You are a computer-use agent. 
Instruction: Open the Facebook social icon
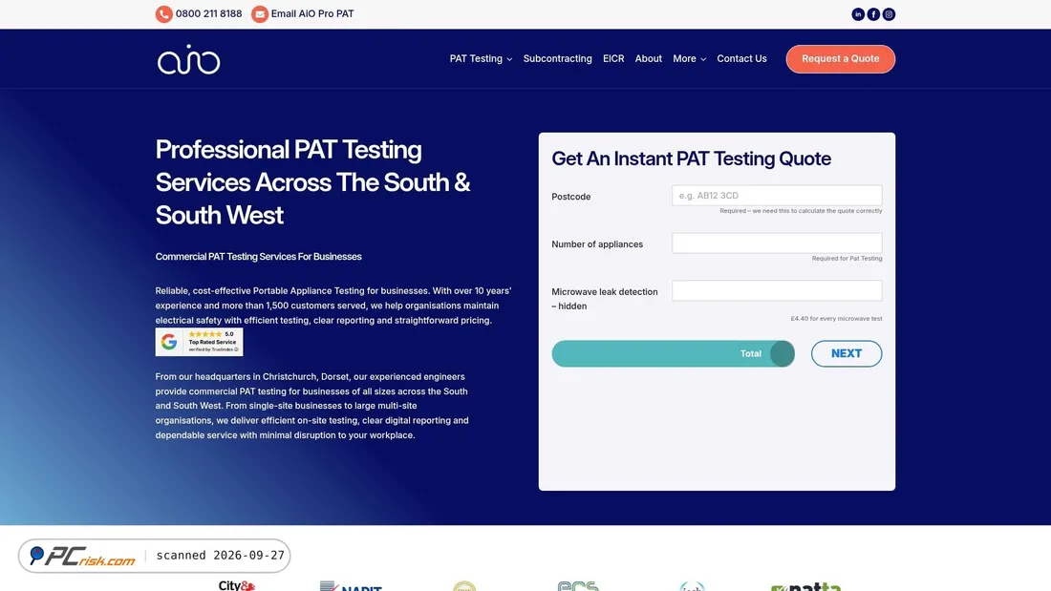[873, 14]
